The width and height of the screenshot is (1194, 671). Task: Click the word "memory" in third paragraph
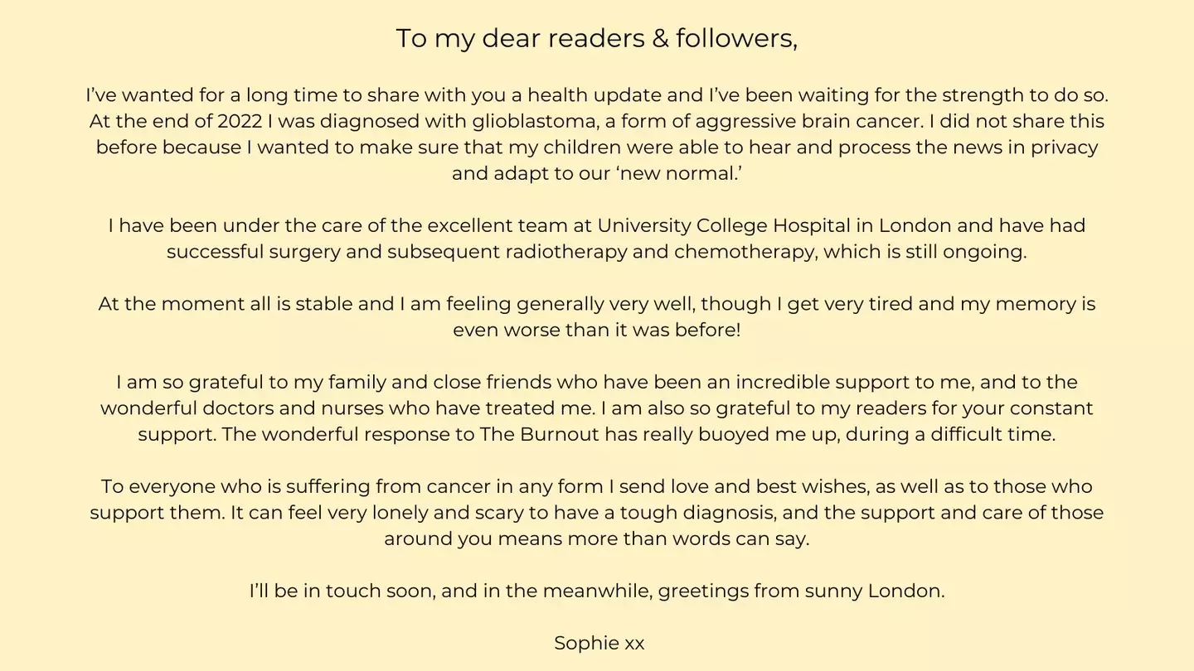[x=1035, y=304]
